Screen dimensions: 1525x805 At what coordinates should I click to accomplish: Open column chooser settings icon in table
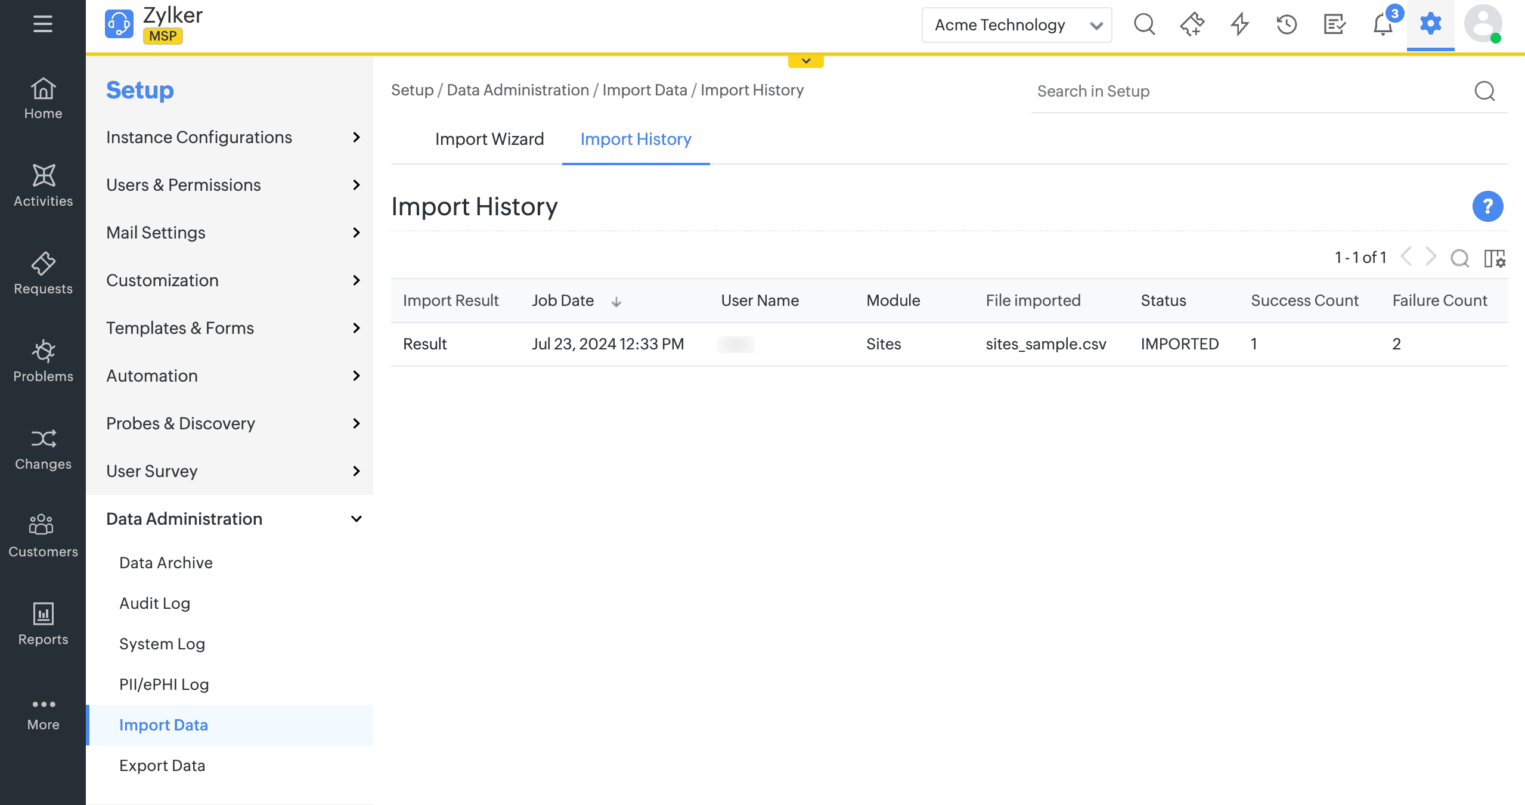coord(1495,258)
